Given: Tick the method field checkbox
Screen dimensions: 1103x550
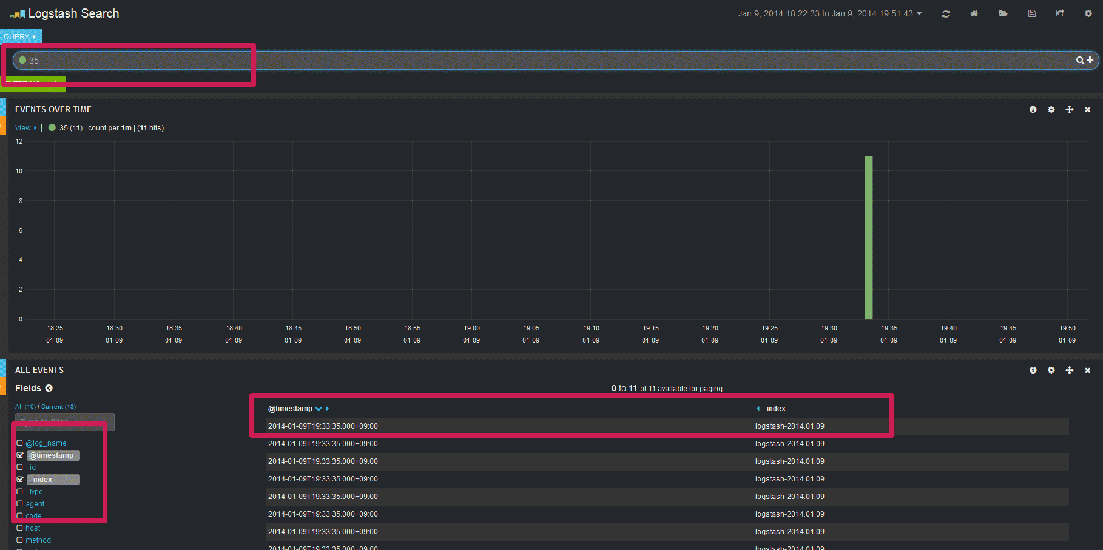Looking at the screenshot, I should click(x=20, y=540).
